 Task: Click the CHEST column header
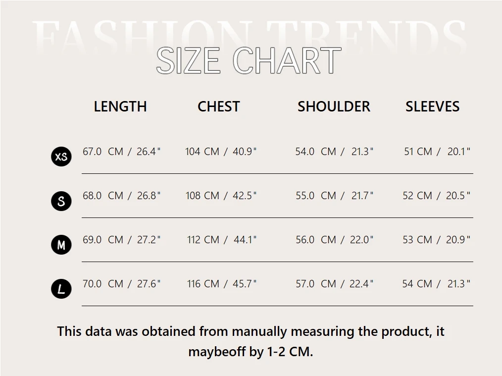pos(218,107)
